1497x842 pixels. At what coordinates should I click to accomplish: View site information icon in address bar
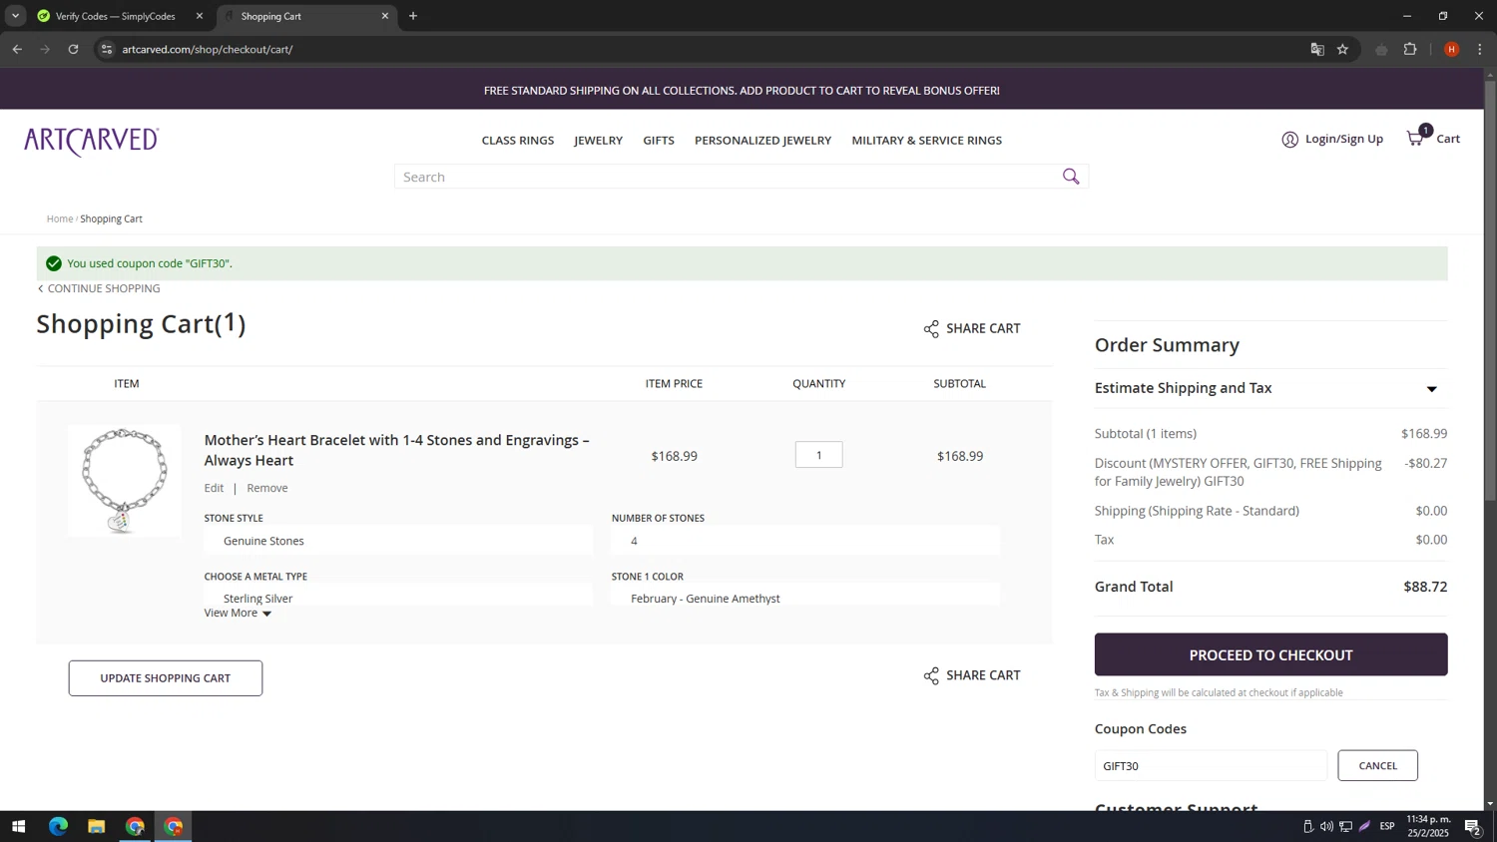pyautogui.click(x=107, y=49)
